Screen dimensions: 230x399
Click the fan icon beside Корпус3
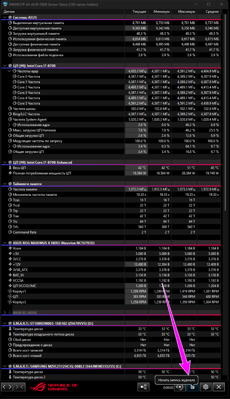point(10,302)
